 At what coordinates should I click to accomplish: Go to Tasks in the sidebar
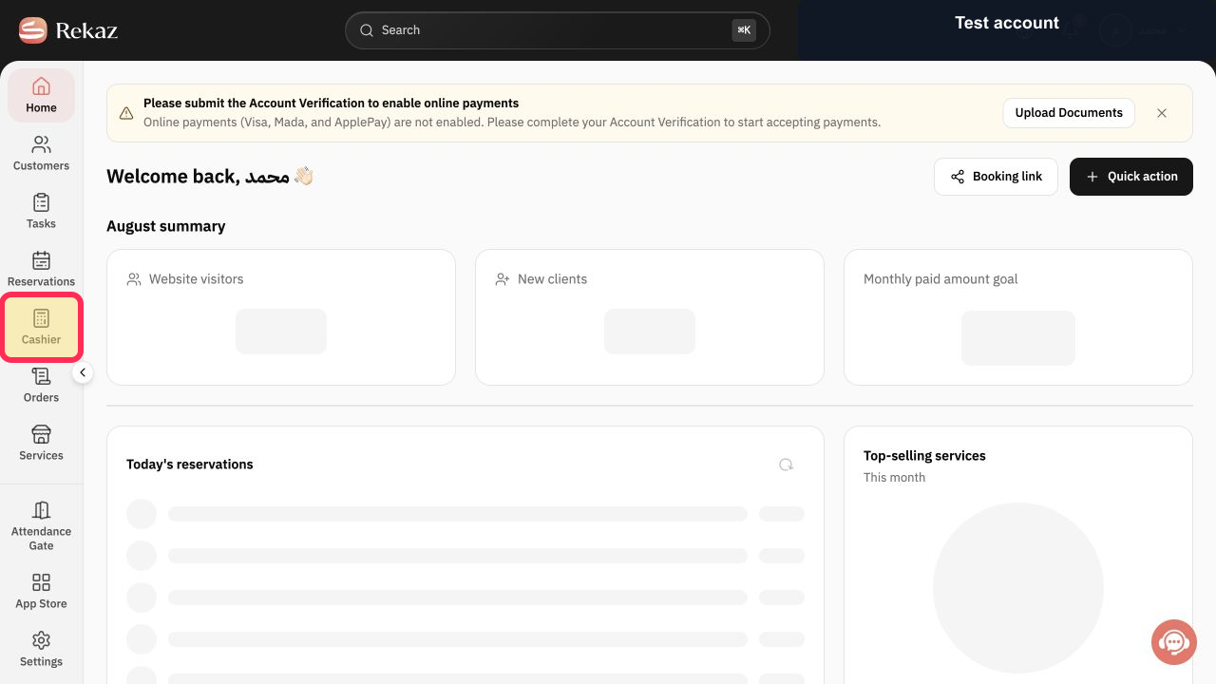pyautogui.click(x=41, y=211)
